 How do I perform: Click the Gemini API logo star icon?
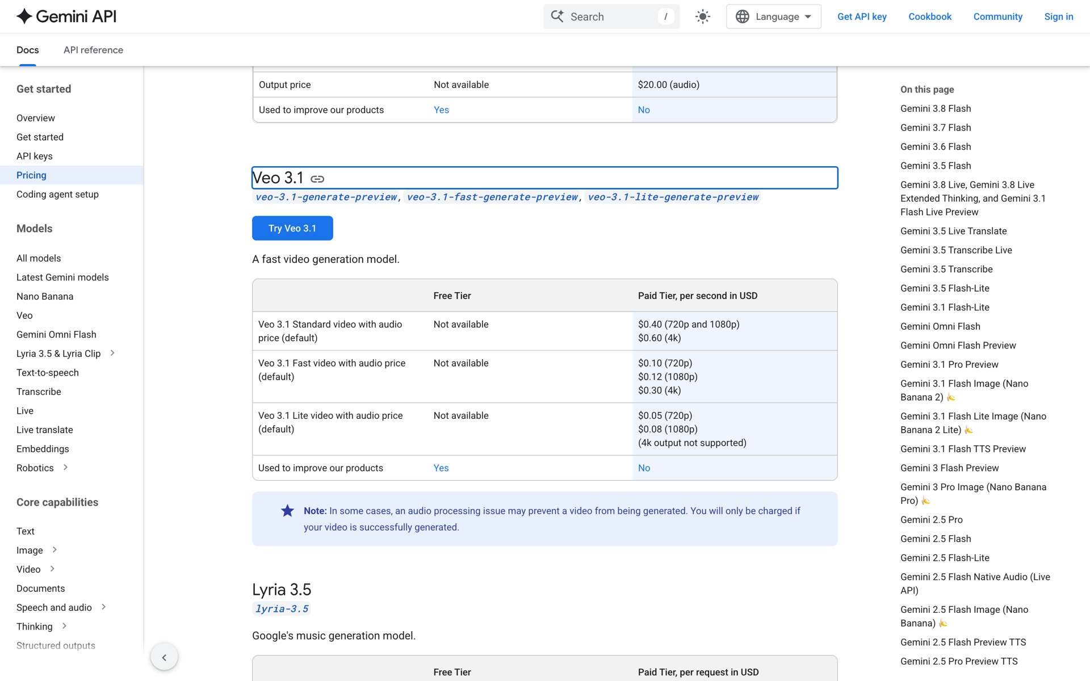(x=24, y=16)
